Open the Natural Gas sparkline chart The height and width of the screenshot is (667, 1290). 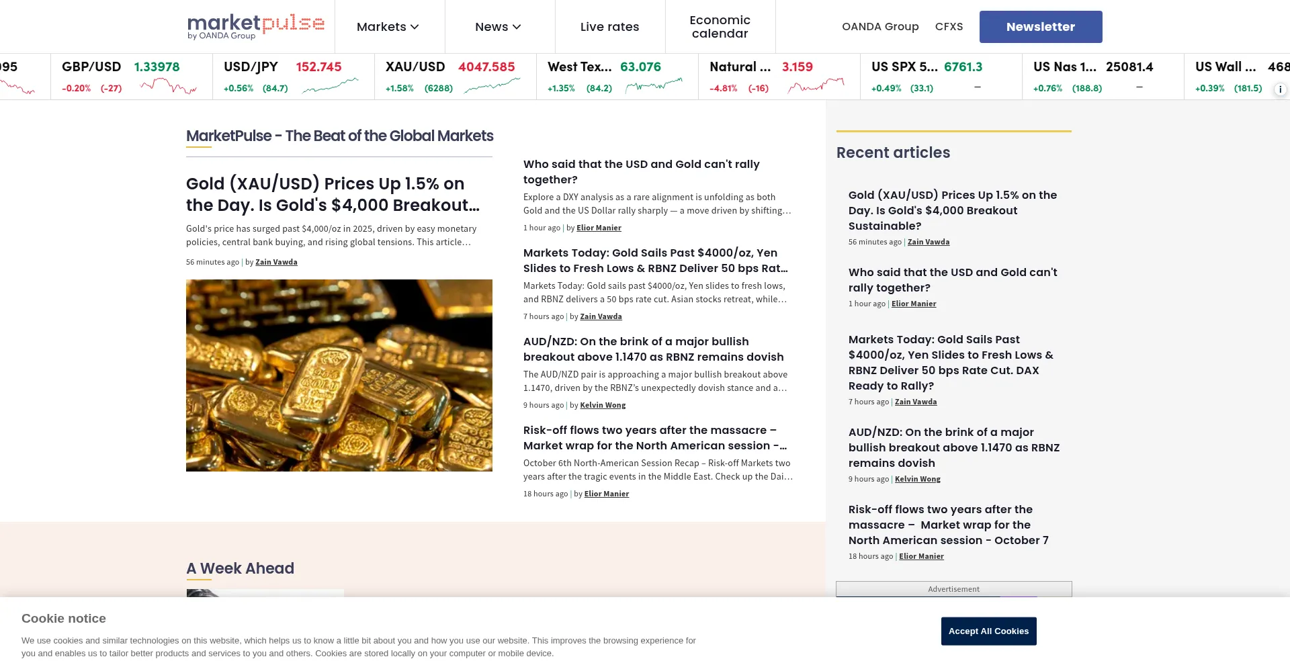click(816, 87)
